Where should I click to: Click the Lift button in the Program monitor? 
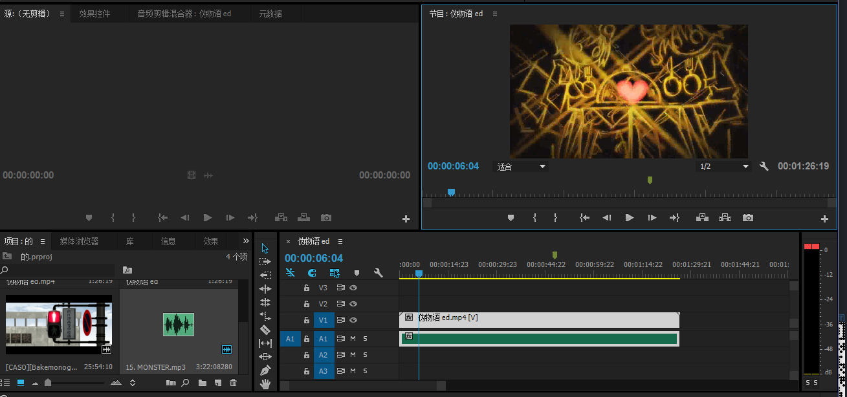(702, 218)
